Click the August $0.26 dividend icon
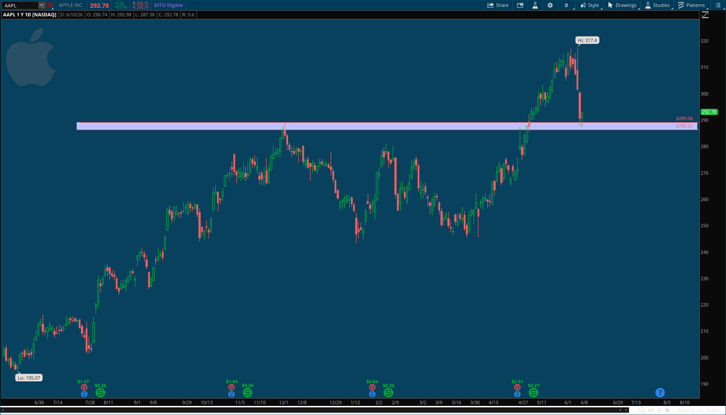 [x=100, y=393]
